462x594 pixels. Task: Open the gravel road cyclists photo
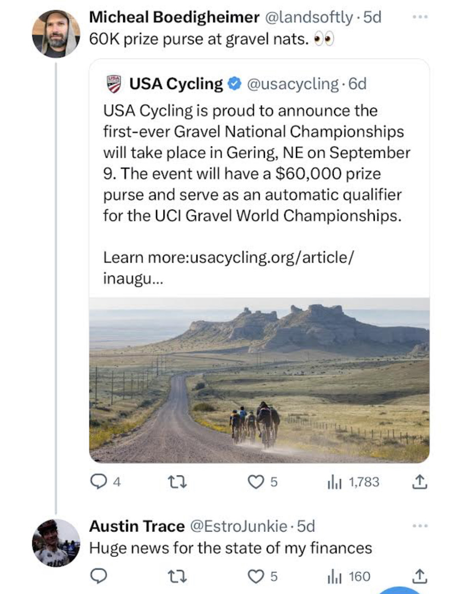[259, 380]
